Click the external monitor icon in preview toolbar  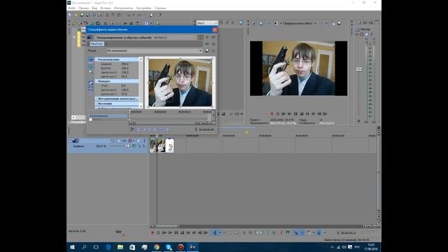(x=261, y=23)
